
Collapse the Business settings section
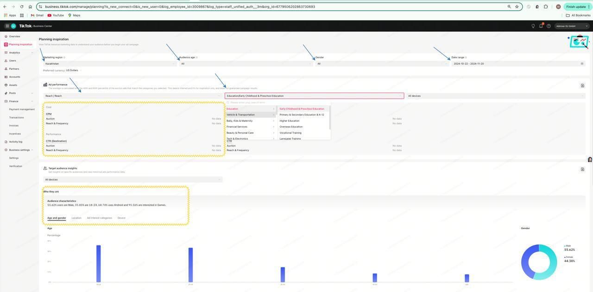tap(19, 150)
